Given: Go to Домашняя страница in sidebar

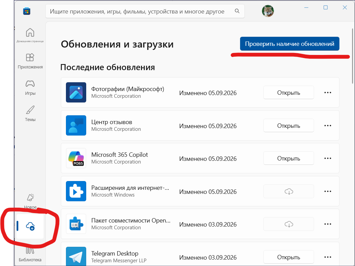Looking at the screenshot, I should (30, 35).
